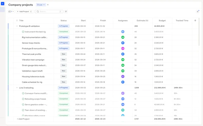The height and width of the screenshot is (126, 203).
Task: Click the blue plus button in sidebar
Action: tap(3, 4)
